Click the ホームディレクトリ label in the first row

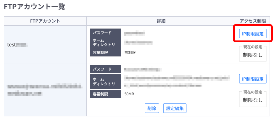pos(105,42)
